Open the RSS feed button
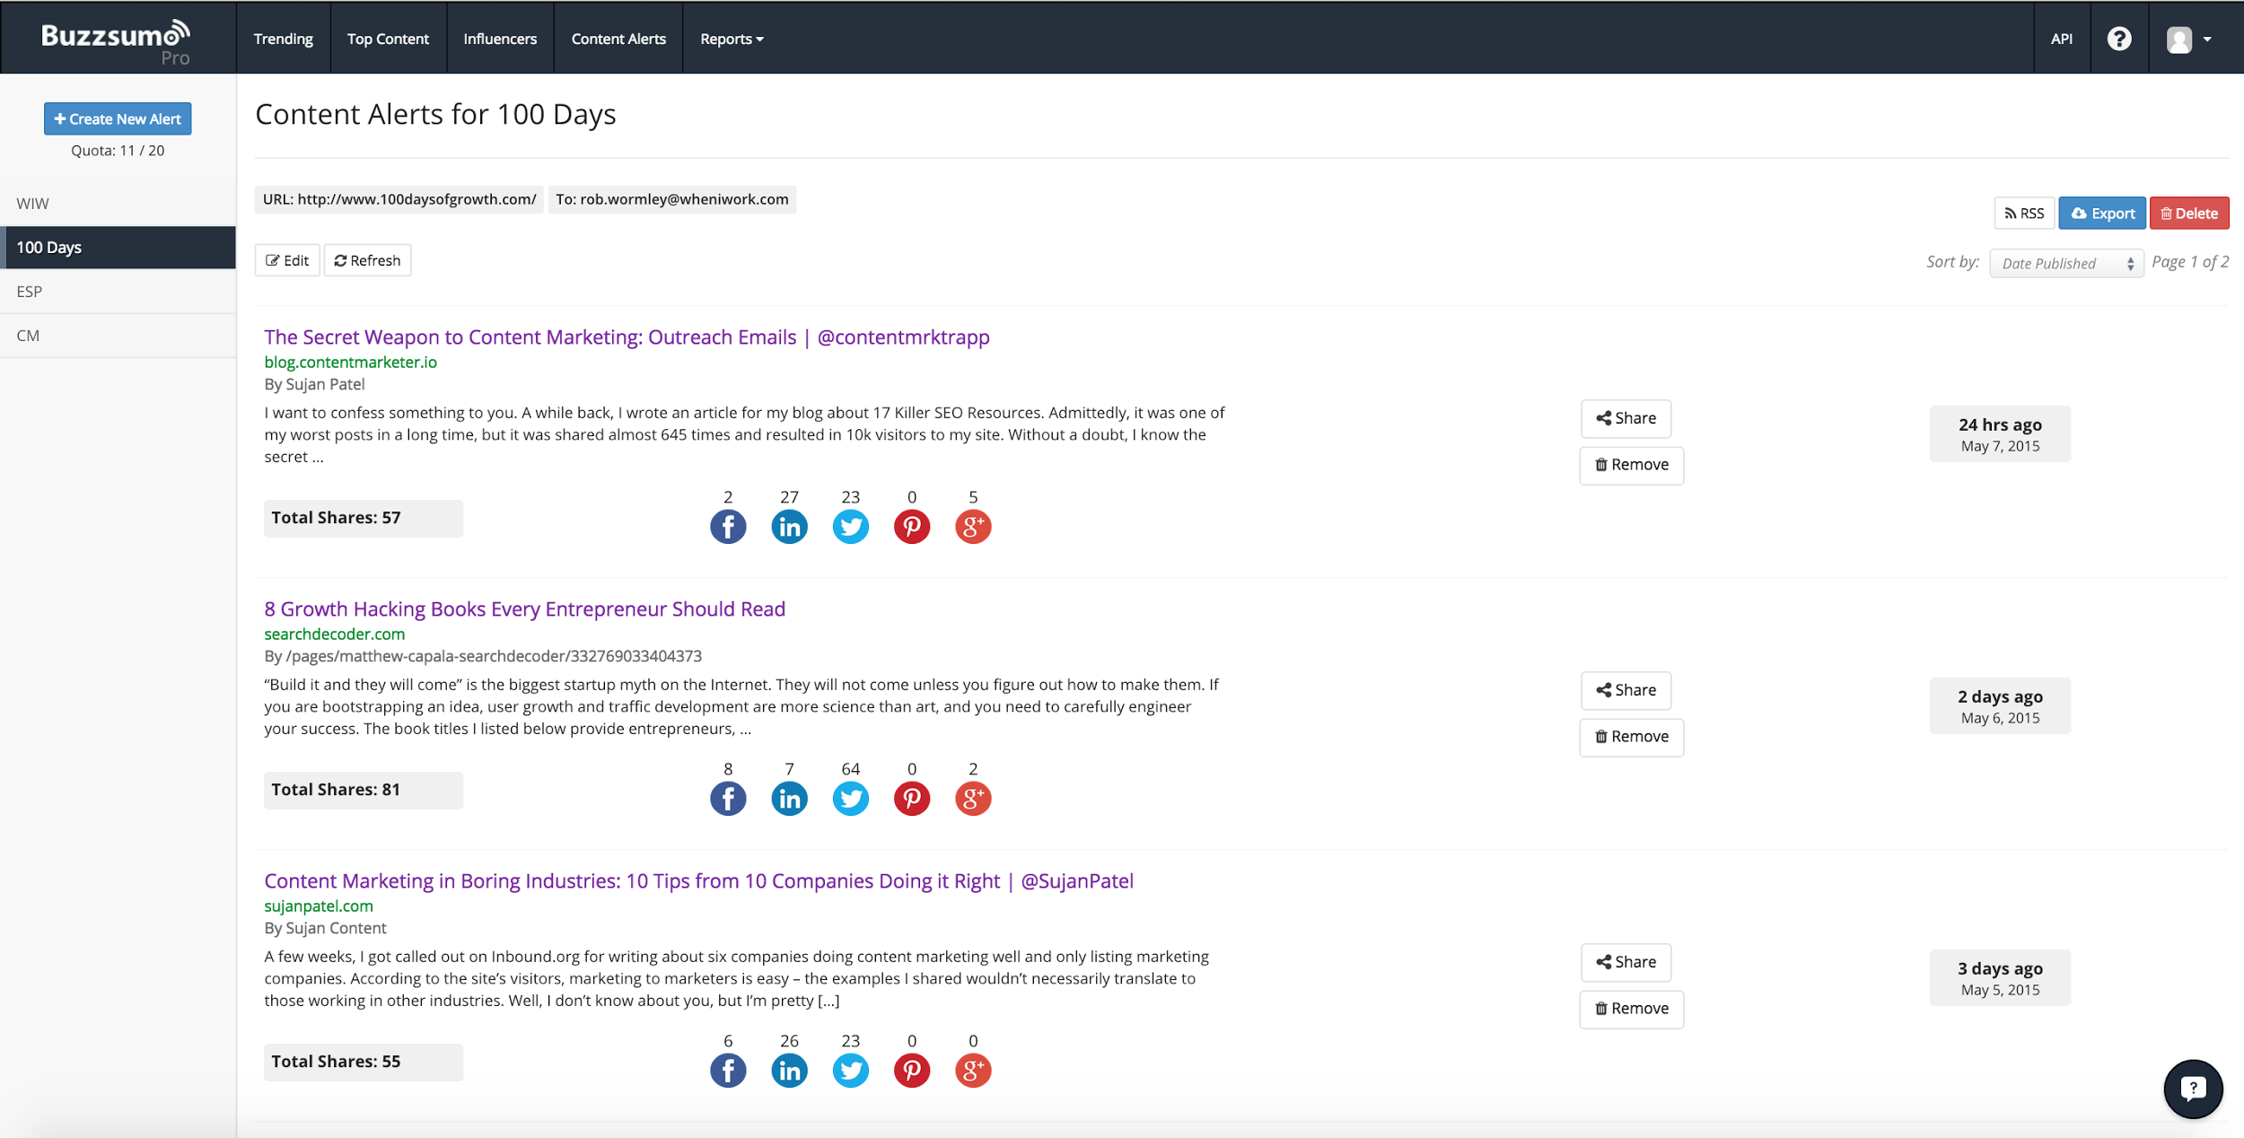 click(x=2024, y=213)
